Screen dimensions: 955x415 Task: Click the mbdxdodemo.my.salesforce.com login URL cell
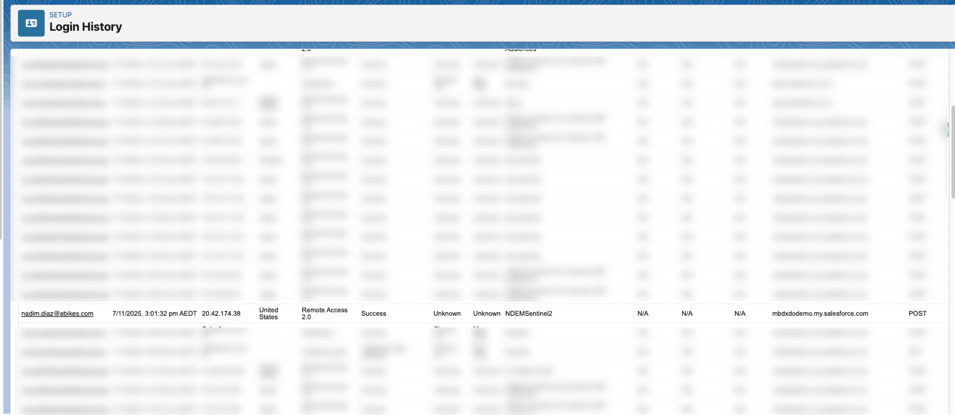pos(820,313)
